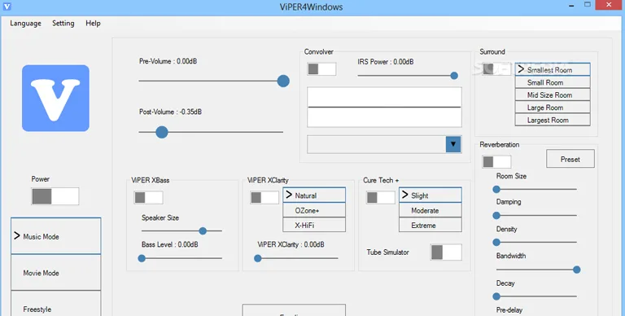625x316 pixels.
Task: Click the Damping slider handle
Action: 496,216
